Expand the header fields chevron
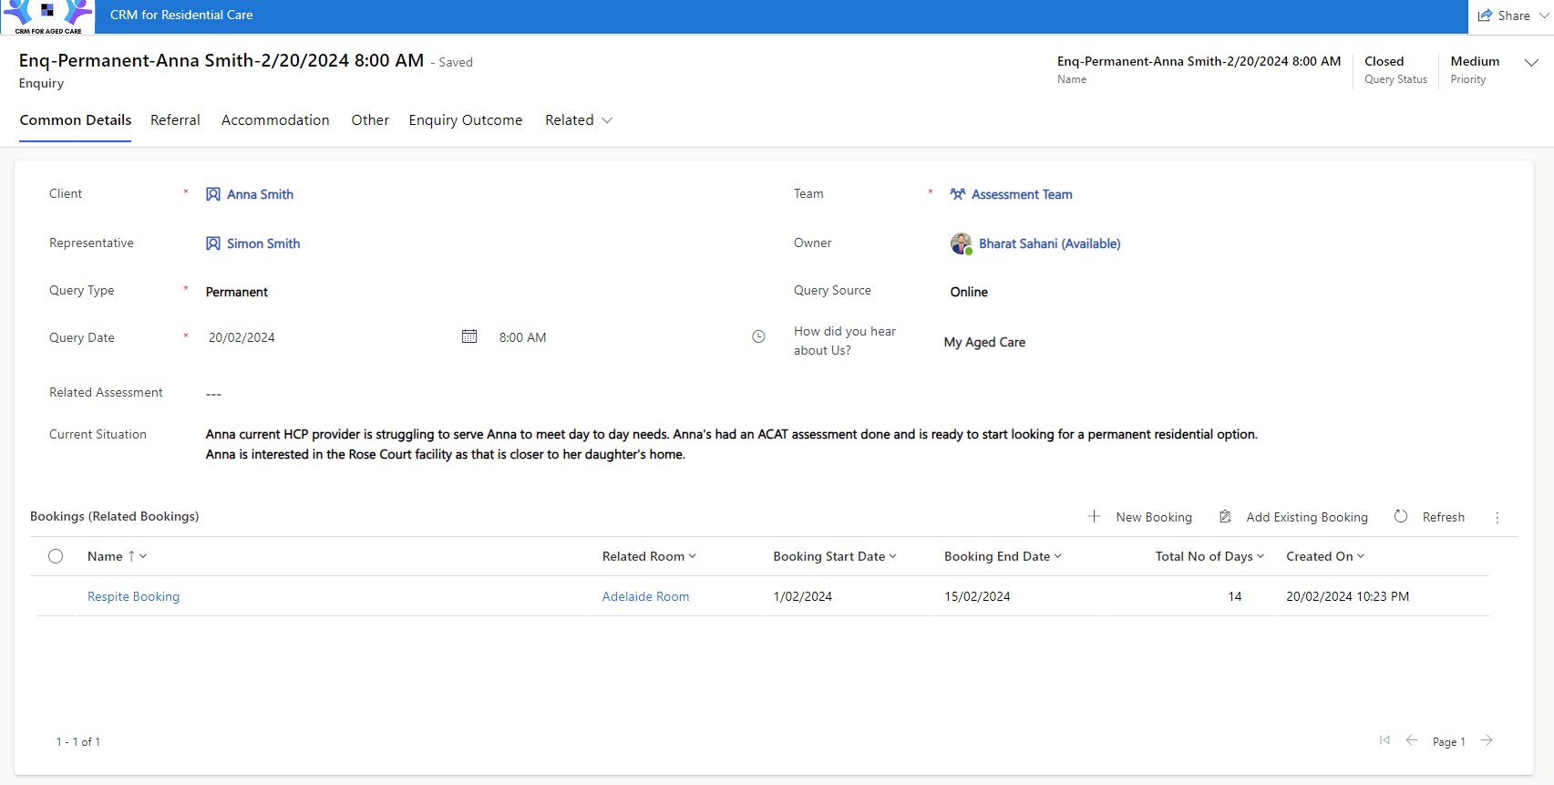 [1531, 62]
